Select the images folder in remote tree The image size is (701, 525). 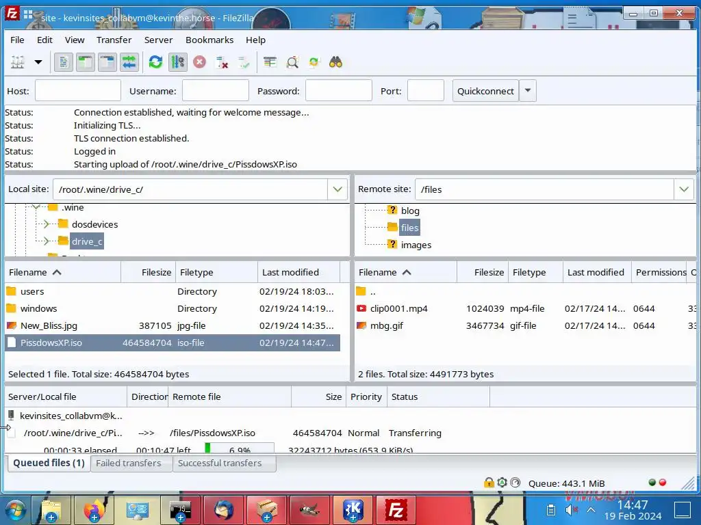coord(416,245)
